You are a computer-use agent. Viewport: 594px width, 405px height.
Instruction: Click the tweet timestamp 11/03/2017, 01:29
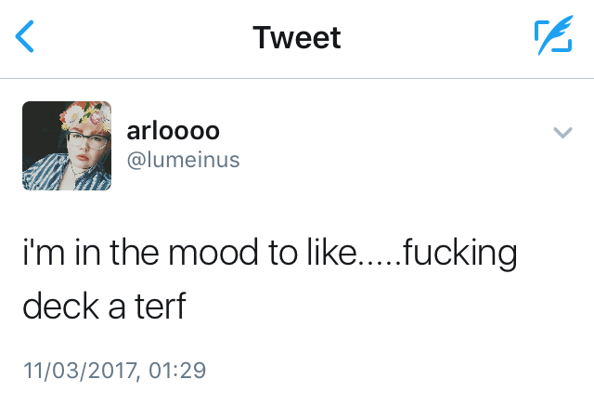click(113, 371)
